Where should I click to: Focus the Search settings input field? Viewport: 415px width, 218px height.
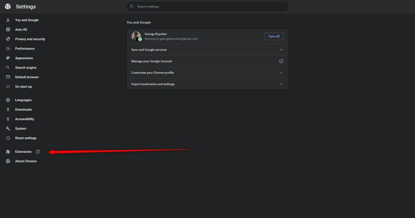[x=207, y=6]
